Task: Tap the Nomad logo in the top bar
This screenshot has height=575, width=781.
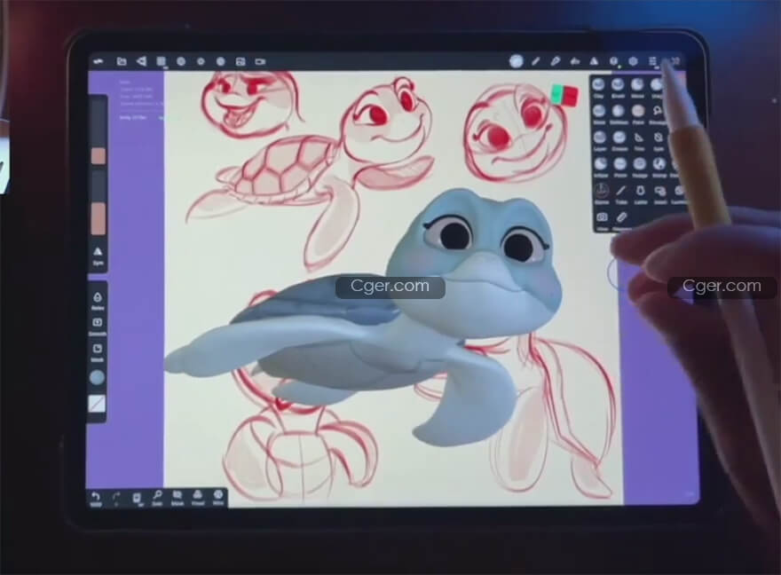Action: tap(99, 61)
